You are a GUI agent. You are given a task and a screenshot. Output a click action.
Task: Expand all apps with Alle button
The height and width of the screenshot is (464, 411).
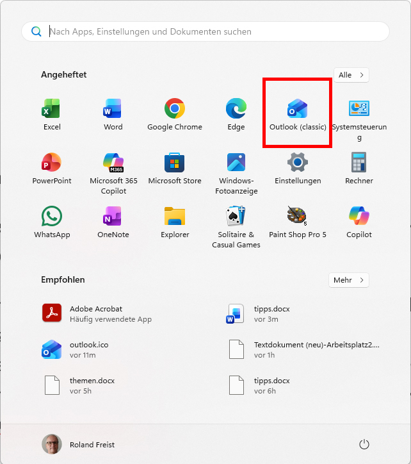coord(351,75)
